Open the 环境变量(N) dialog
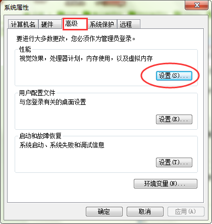This screenshot has width=212, height=224. (166, 183)
